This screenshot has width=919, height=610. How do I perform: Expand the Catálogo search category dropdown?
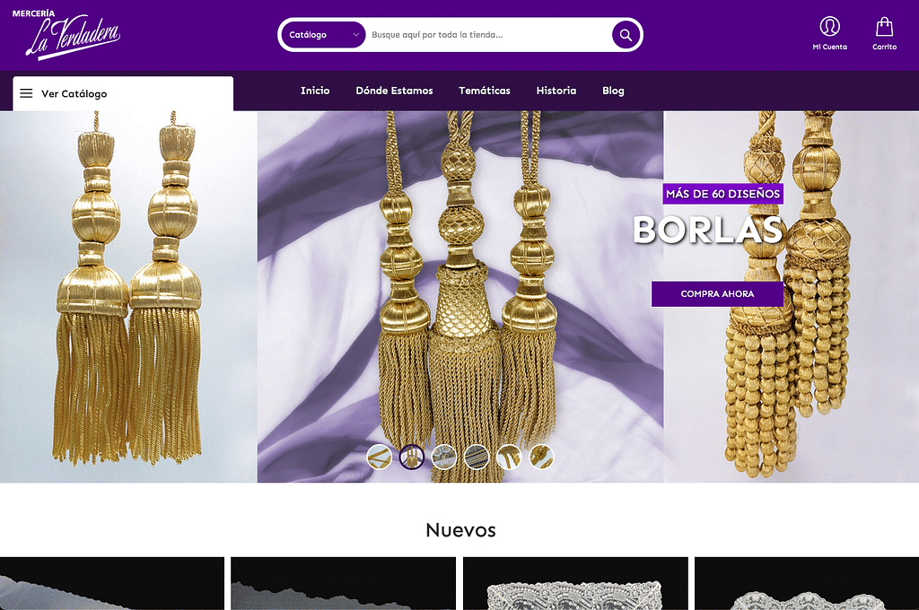pyautogui.click(x=323, y=35)
